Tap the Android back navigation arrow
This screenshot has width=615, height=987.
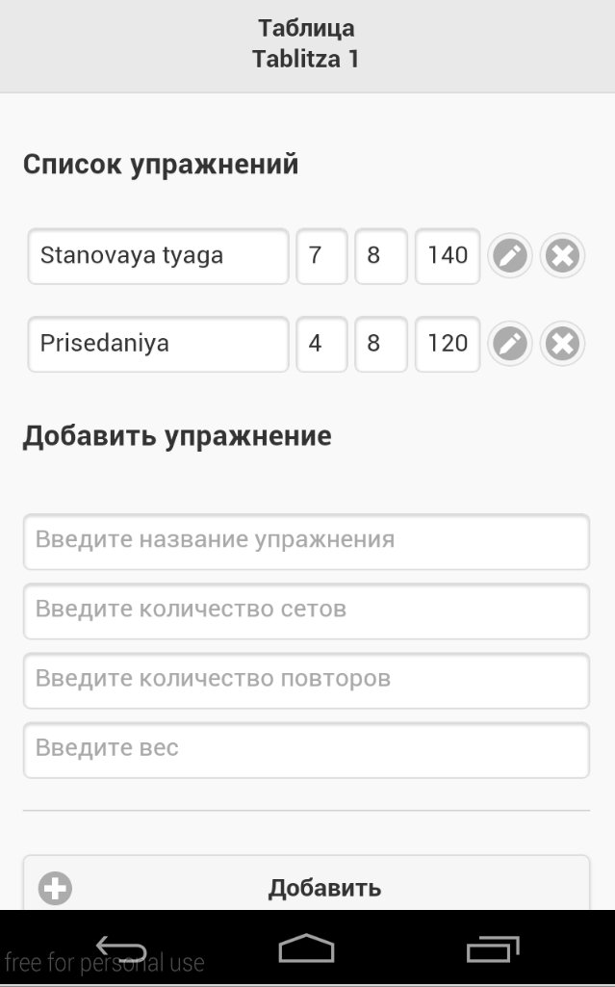[x=123, y=948]
